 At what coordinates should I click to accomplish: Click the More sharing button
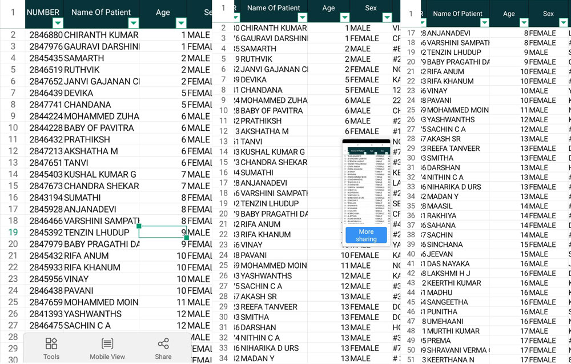(366, 235)
